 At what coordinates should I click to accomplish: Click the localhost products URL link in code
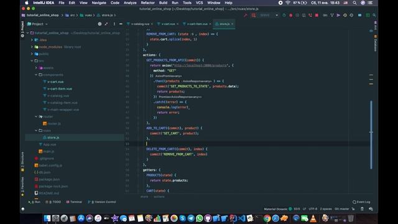coord(200,65)
